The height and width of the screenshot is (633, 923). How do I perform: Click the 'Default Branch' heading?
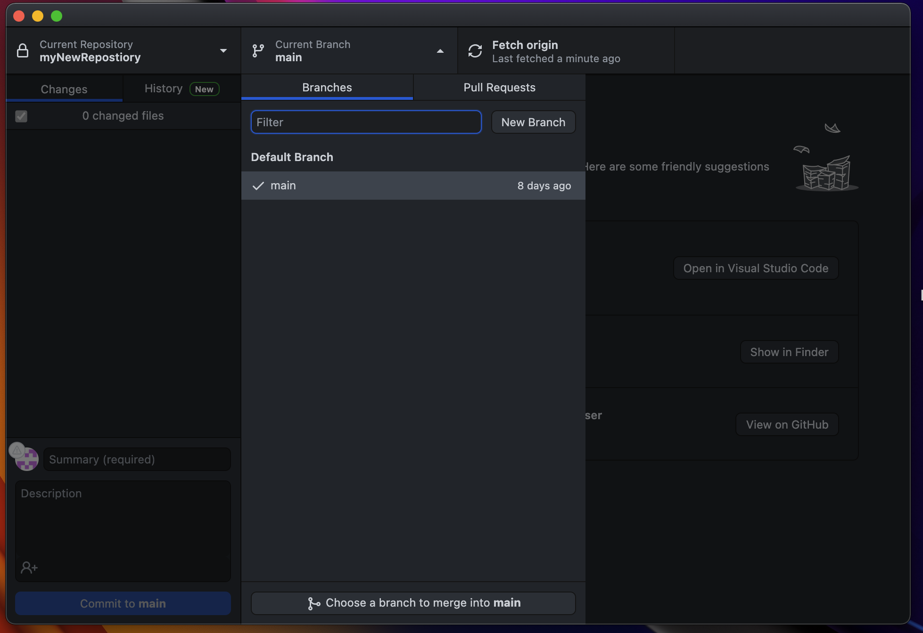[292, 157]
